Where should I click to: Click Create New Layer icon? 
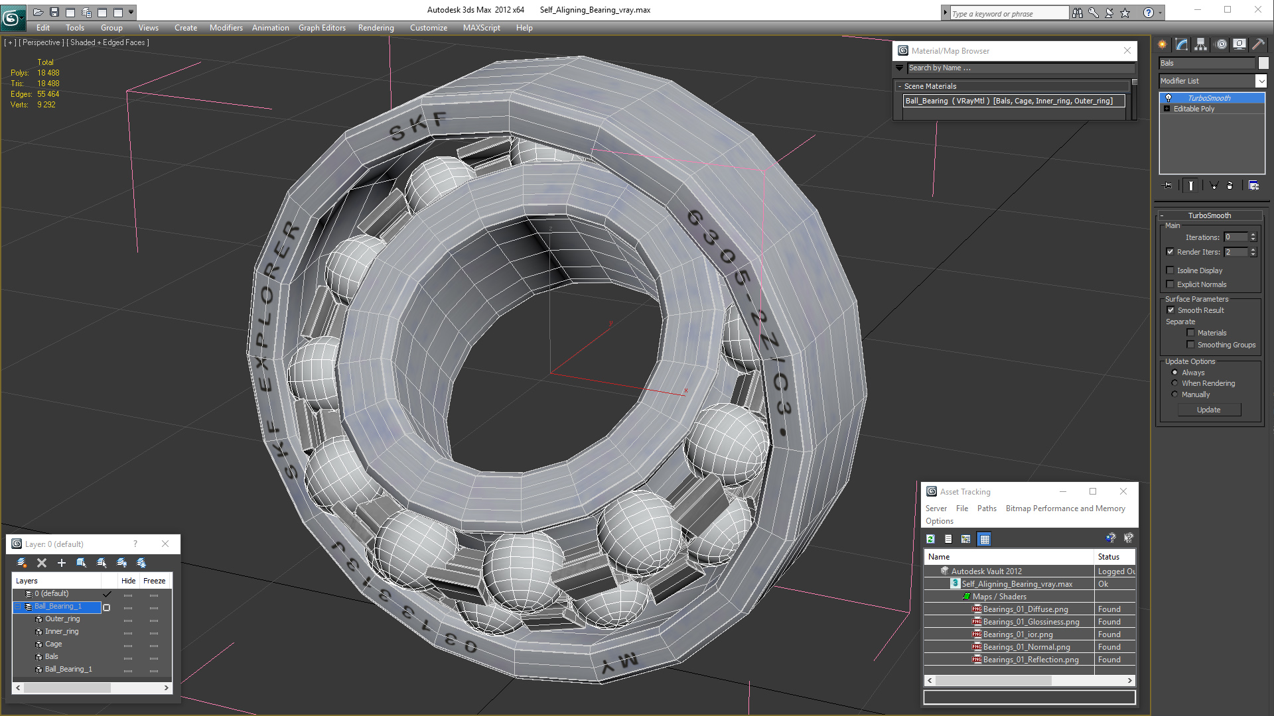coord(22,563)
